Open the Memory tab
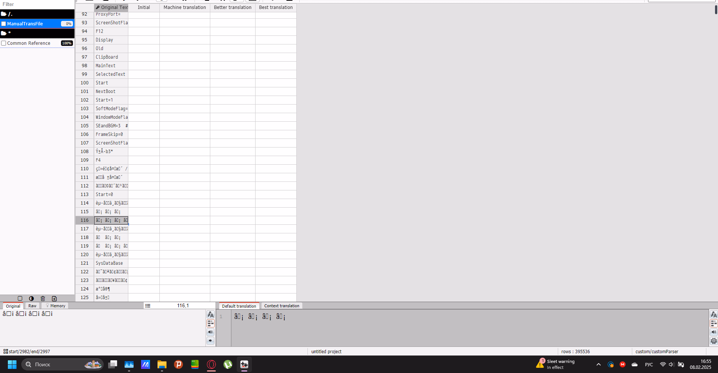Viewport: 718px width, 373px height. [55, 306]
